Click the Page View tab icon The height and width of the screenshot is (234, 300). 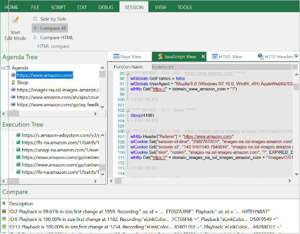[115, 56]
